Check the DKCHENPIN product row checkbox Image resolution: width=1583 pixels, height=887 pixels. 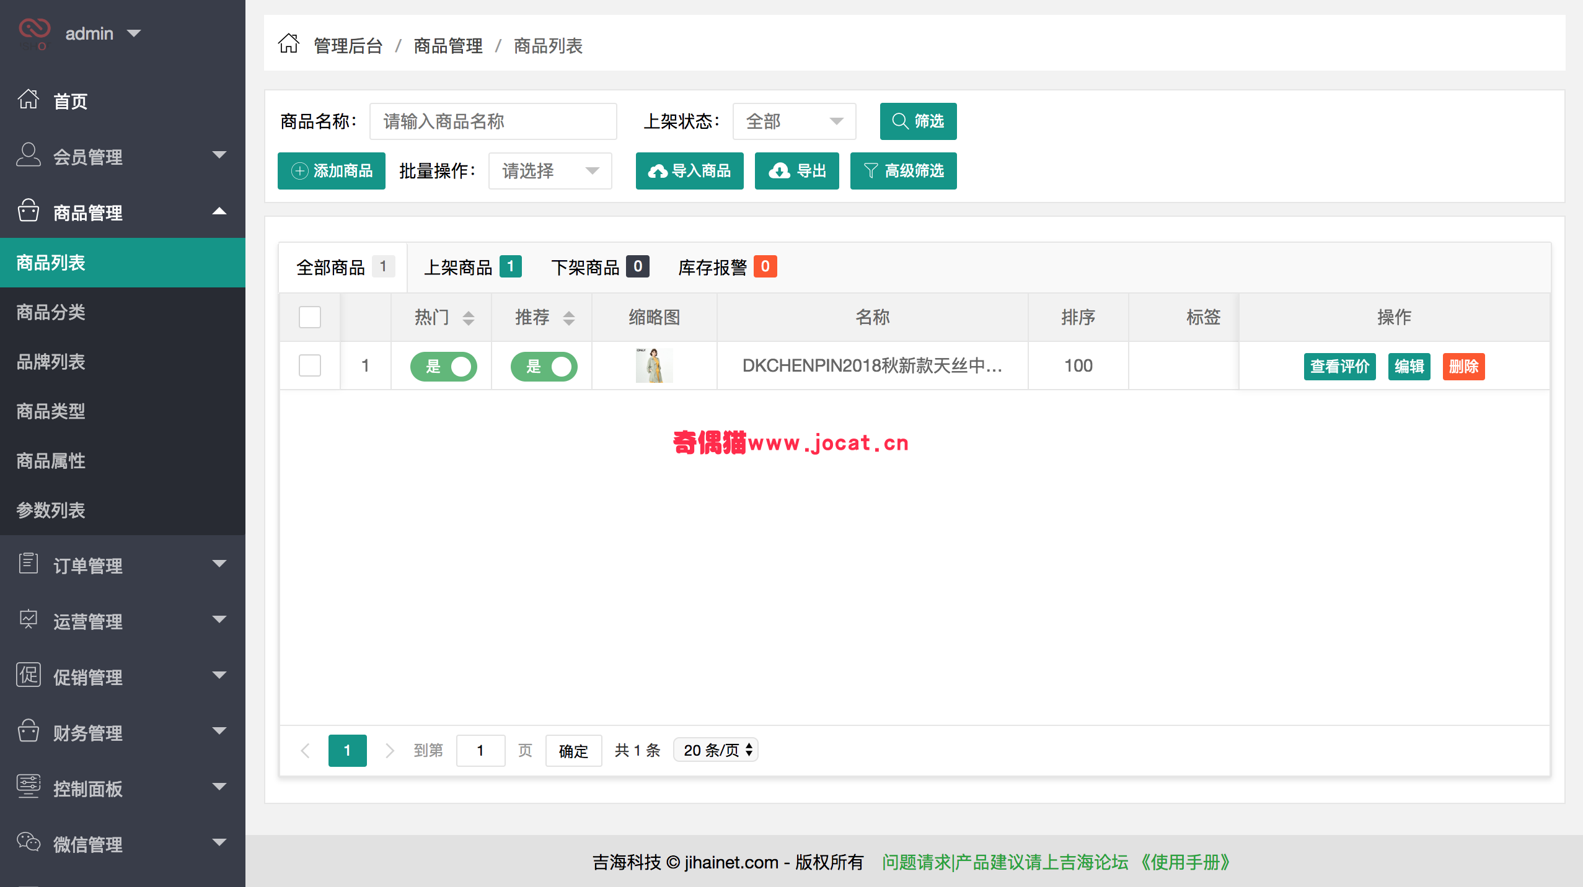pyautogui.click(x=310, y=365)
